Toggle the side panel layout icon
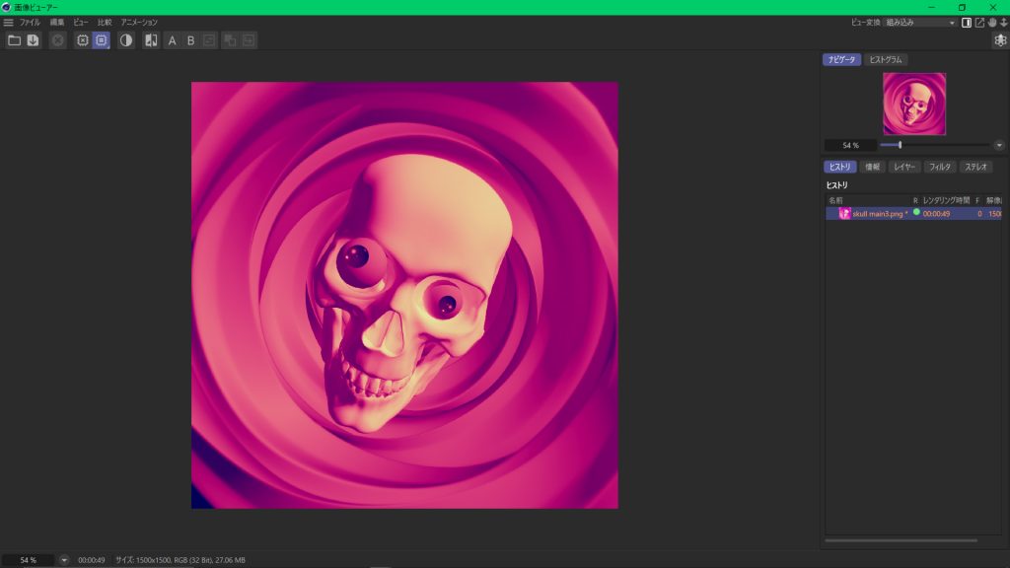Image resolution: width=1010 pixels, height=568 pixels. 967,23
